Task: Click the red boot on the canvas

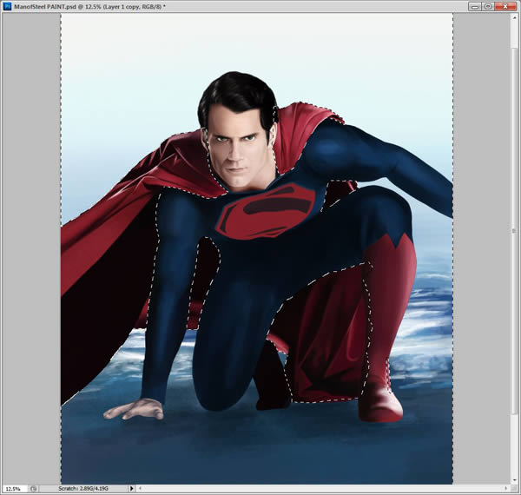Action: (x=381, y=406)
